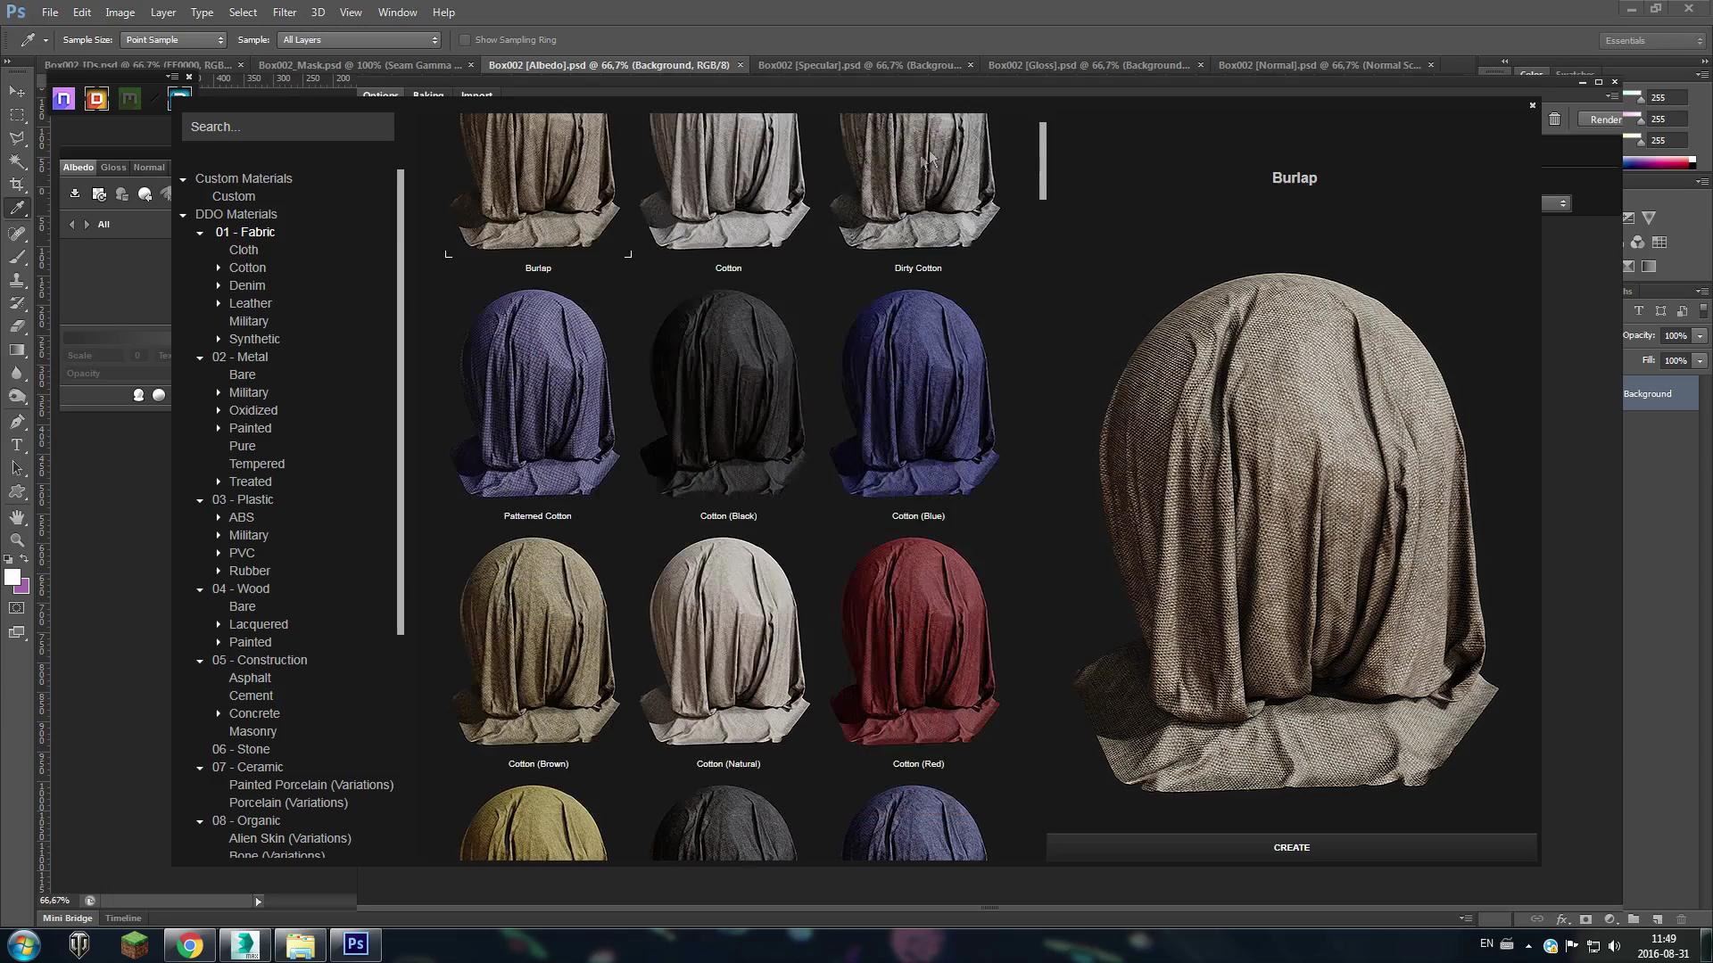Select the Hand tool

(x=17, y=516)
